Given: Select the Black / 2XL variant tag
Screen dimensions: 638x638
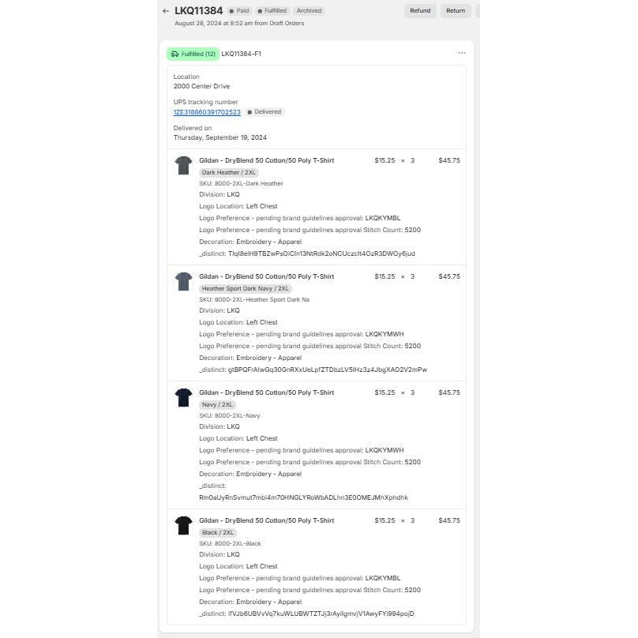Looking at the screenshot, I should point(218,532).
